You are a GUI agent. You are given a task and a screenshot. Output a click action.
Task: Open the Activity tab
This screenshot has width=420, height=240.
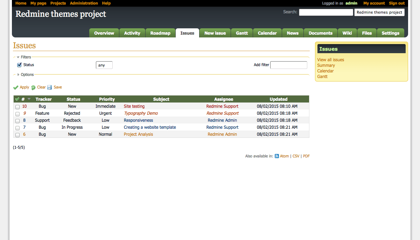coord(132,33)
